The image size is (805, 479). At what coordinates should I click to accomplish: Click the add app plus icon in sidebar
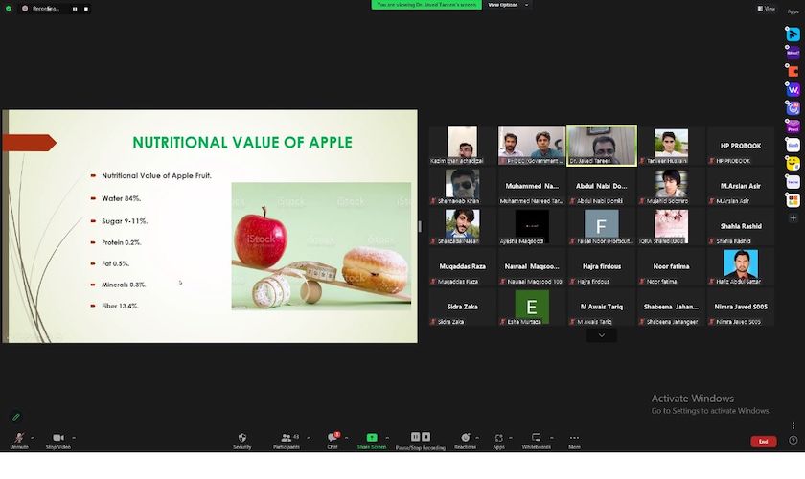(x=793, y=218)
